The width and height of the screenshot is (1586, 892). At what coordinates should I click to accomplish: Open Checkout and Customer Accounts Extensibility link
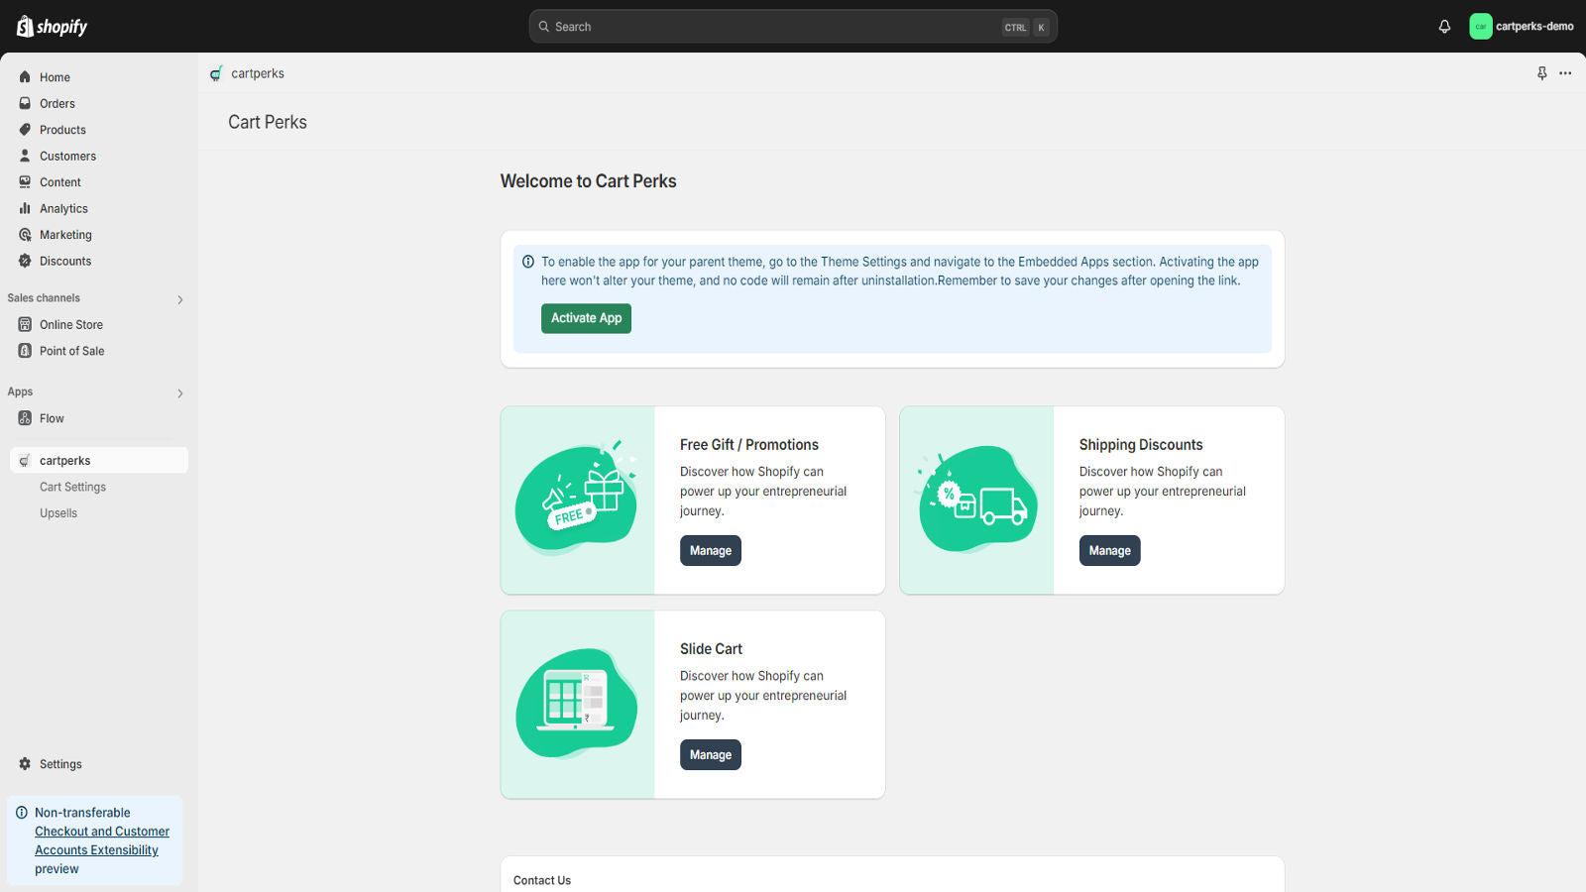(x=101, y=840)
